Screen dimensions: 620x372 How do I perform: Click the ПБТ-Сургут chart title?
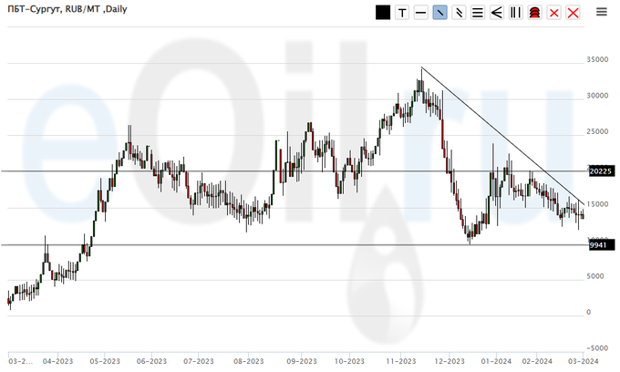[x=62, y=10]
